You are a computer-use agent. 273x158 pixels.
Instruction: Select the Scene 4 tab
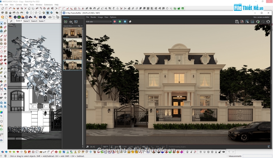pyautogui.click(x=19, y=21)
